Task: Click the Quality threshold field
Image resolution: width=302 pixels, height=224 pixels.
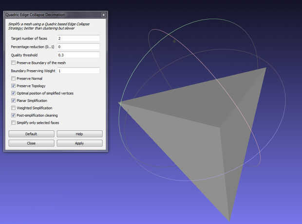Action: tap(78, 55)
